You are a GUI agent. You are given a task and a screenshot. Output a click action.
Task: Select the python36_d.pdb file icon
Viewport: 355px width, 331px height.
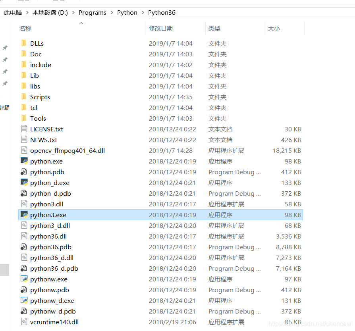point(24,268)
